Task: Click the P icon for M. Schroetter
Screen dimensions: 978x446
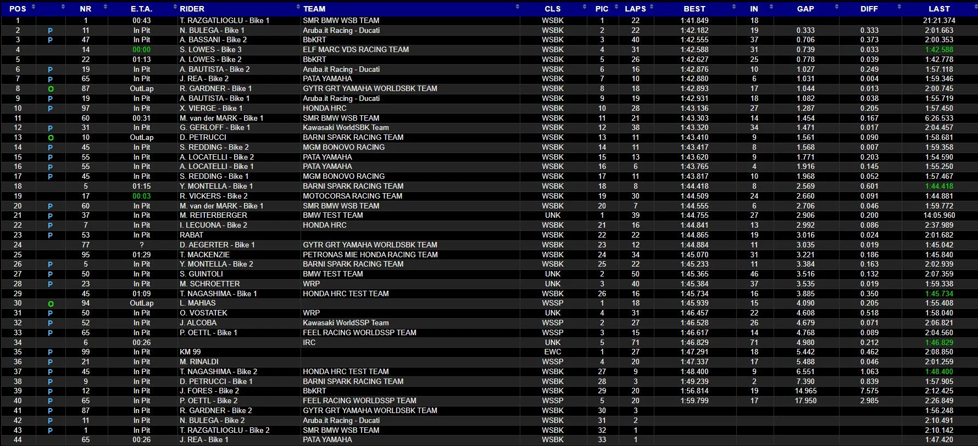Action: 51,284
